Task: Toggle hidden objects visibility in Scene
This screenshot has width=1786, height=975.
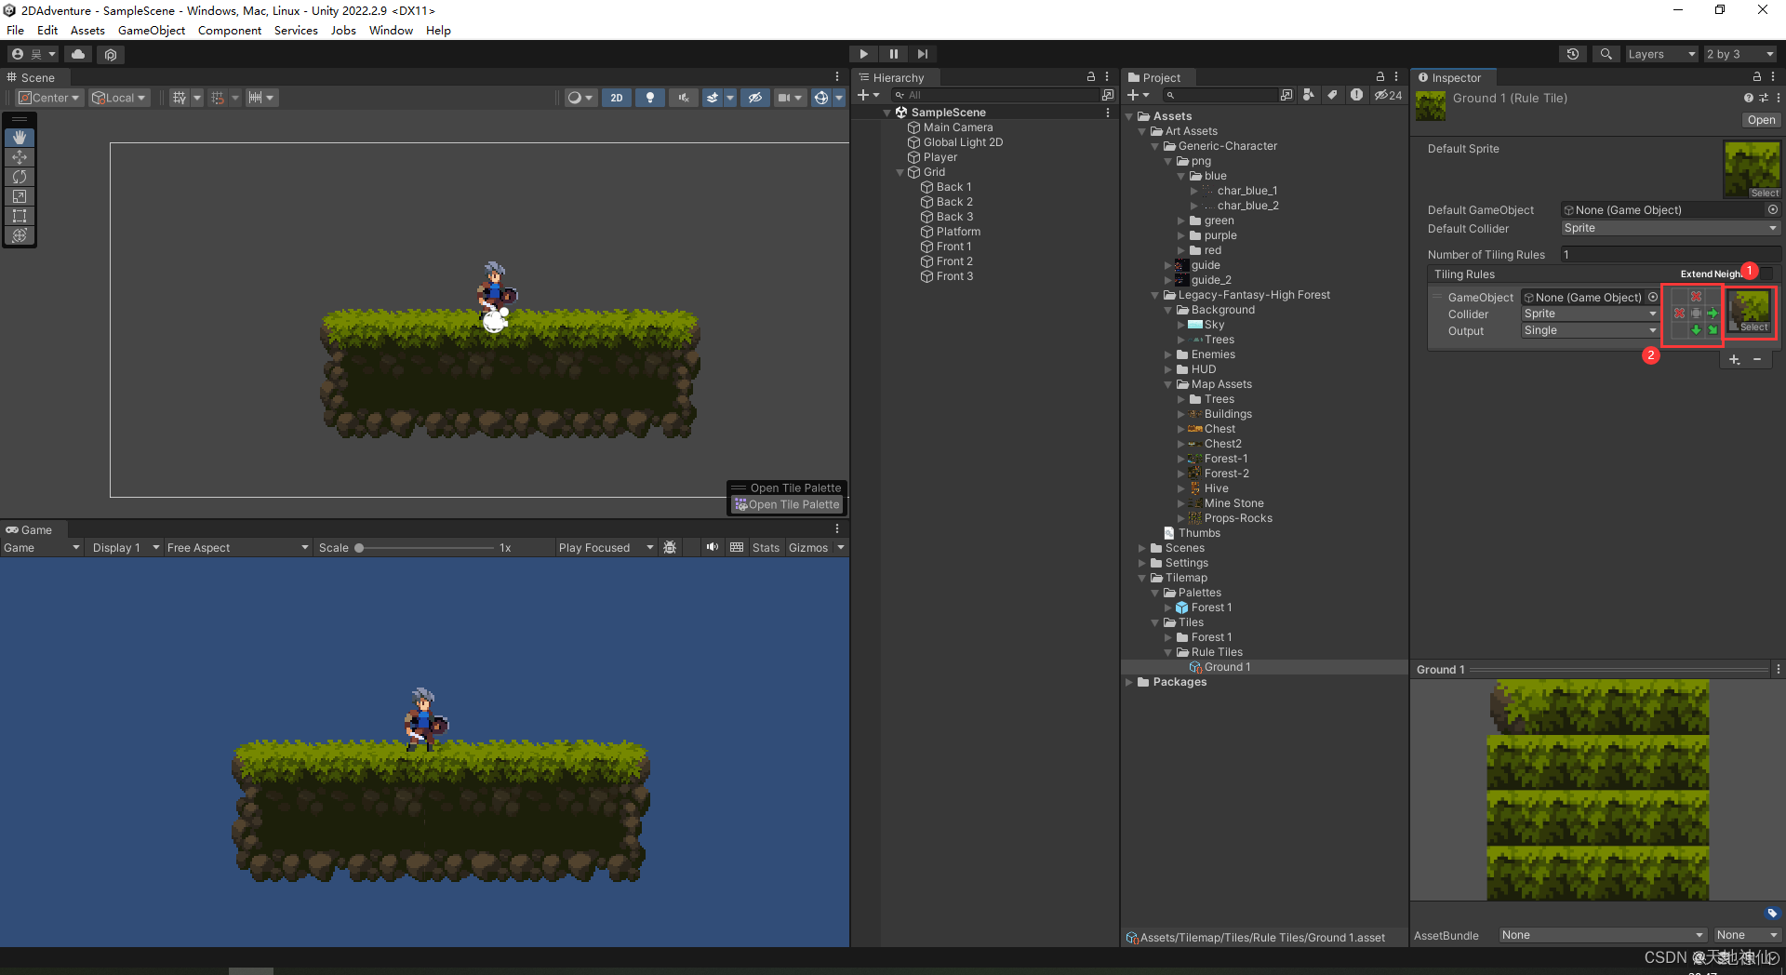Action: click(x=755, y=98)
